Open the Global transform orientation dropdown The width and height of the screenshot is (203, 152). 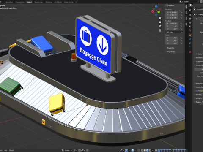67,150
